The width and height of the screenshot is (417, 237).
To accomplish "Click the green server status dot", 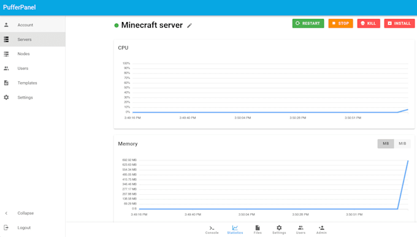I will pyautogui.click(x=117, y=26).
